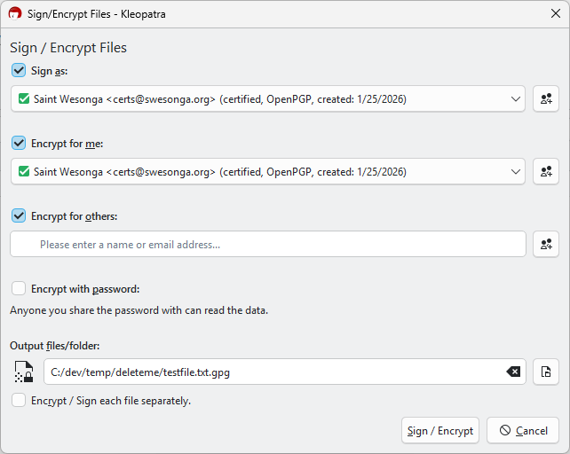The image size is (570, 454).
Task: Focus the name or email address field
Action: pos(266,245)
